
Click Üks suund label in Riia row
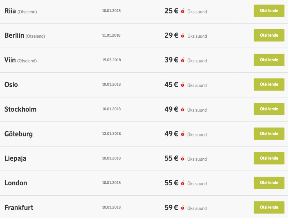[x=197, y=12]
